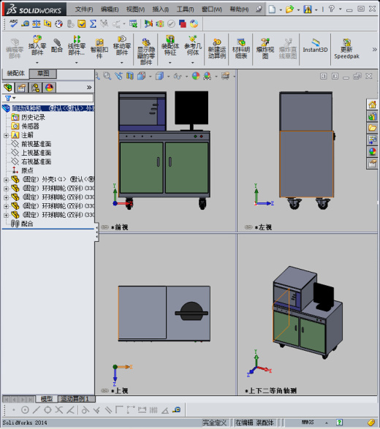
Task: Select the Mate (配合) paperclip tool
Action: pyautogui.click(x=57, y=45)
